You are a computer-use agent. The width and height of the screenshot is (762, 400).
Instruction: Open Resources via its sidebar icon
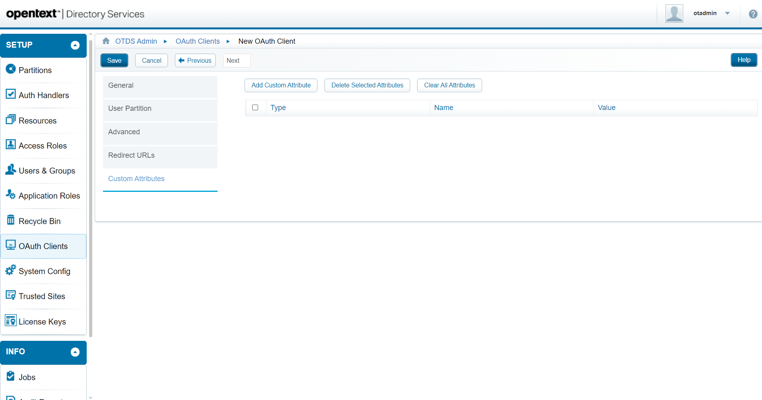[x=11, y=120]
